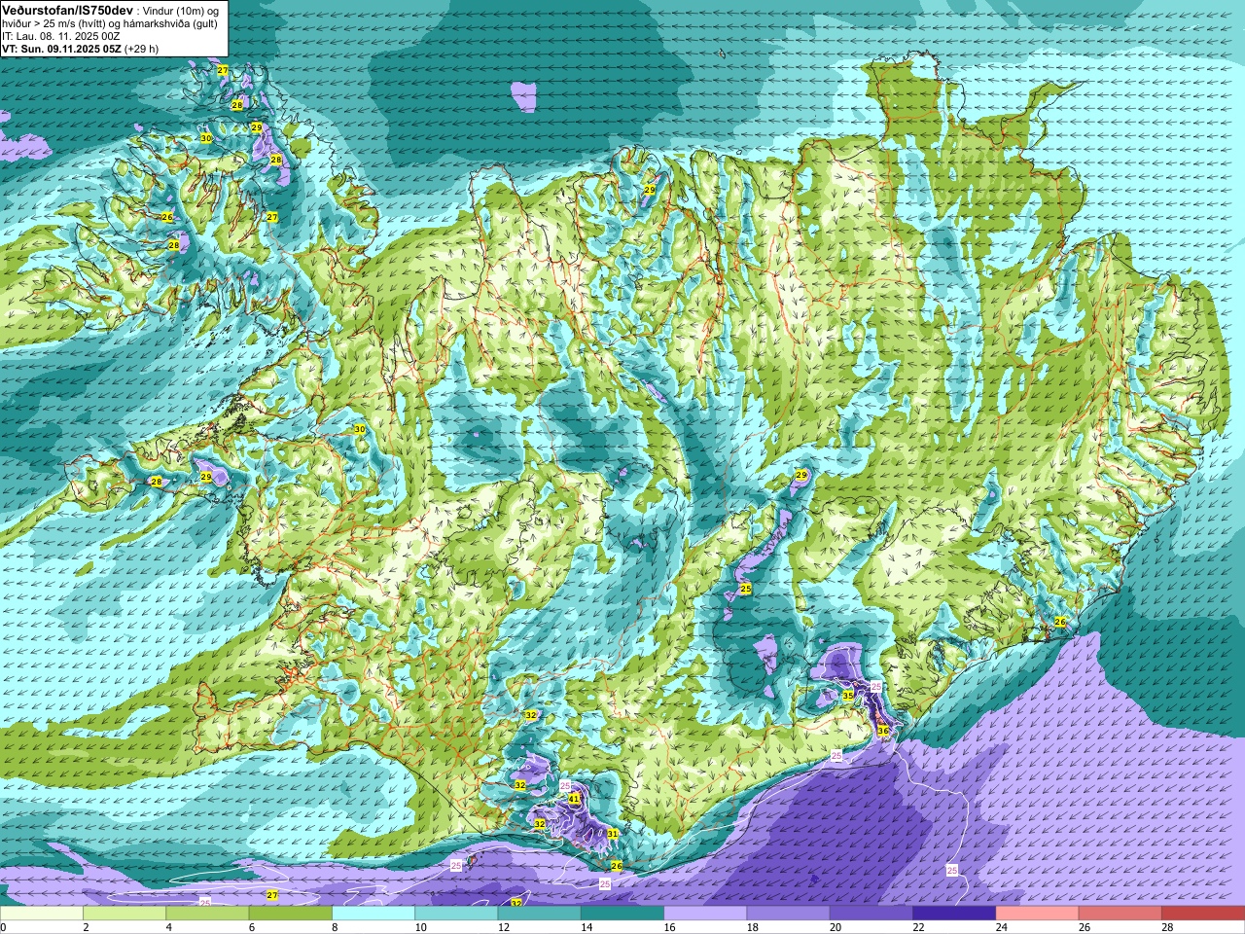
Task: Click the 12–14 m/s teal legend swatch
Action: click(540, 914)
